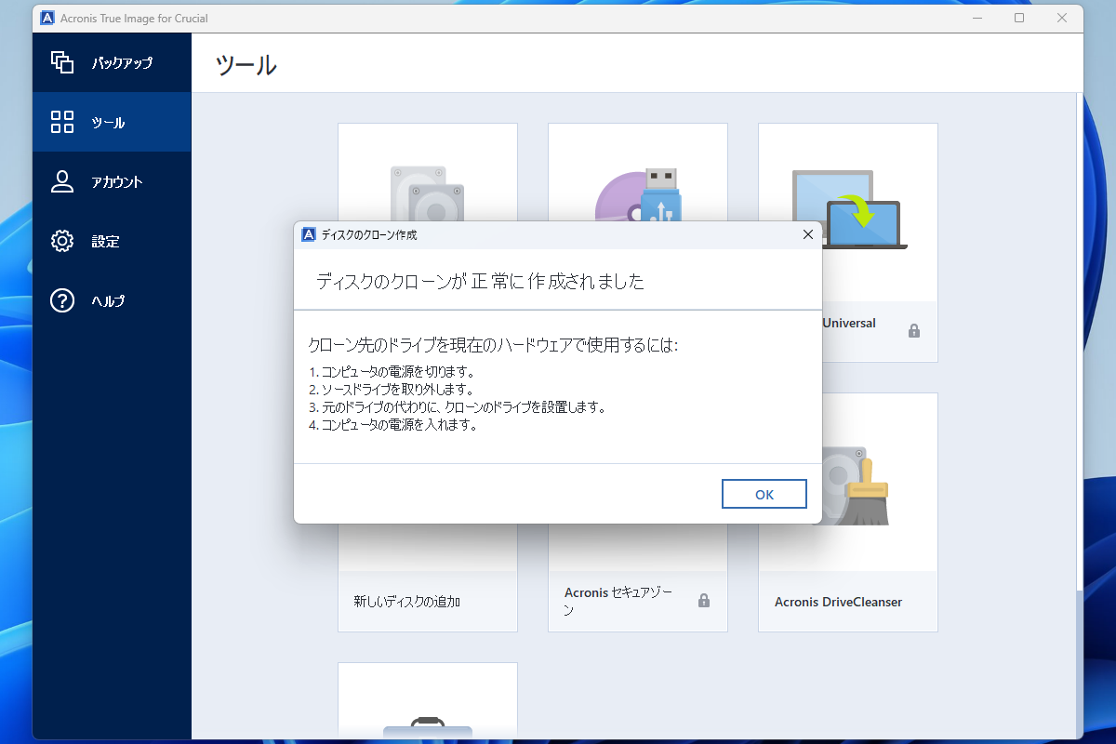
Task: Open the ヘルプ question mark icon
Action: click(x=61, y=299)
